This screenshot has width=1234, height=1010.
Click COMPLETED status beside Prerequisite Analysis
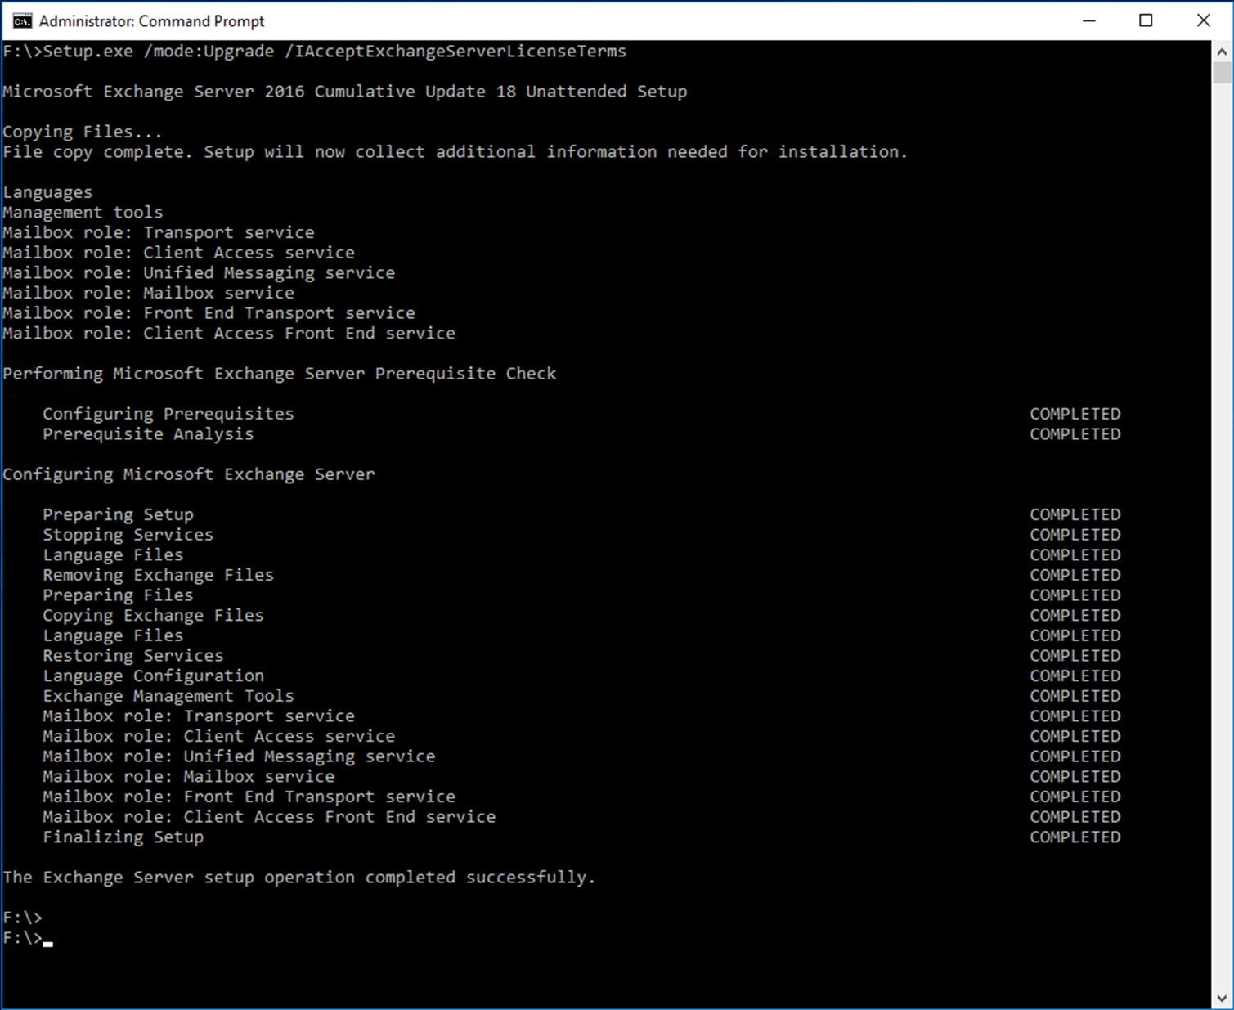pos(1075,434)
